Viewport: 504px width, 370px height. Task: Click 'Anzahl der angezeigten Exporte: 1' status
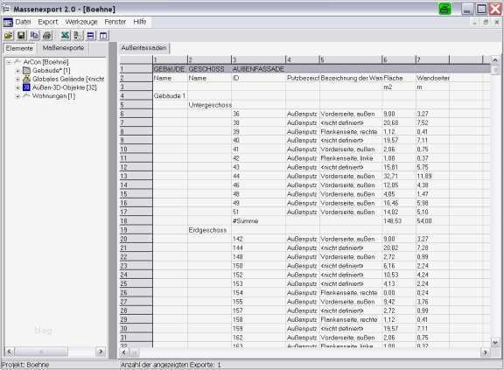(x=171, y=365)
